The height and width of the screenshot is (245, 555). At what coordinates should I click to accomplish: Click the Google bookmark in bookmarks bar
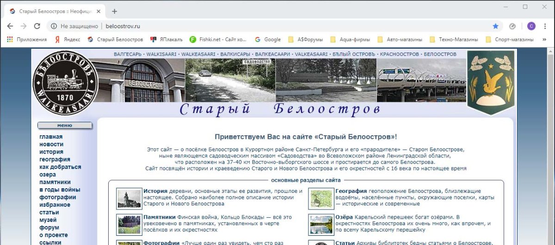tap(268, 40)
